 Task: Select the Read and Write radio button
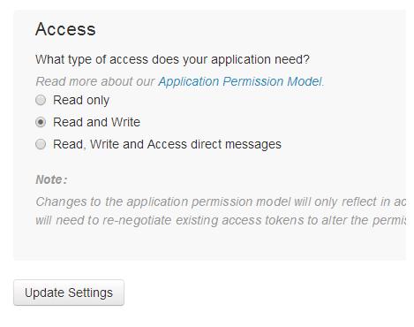click(x=41, y=122)
